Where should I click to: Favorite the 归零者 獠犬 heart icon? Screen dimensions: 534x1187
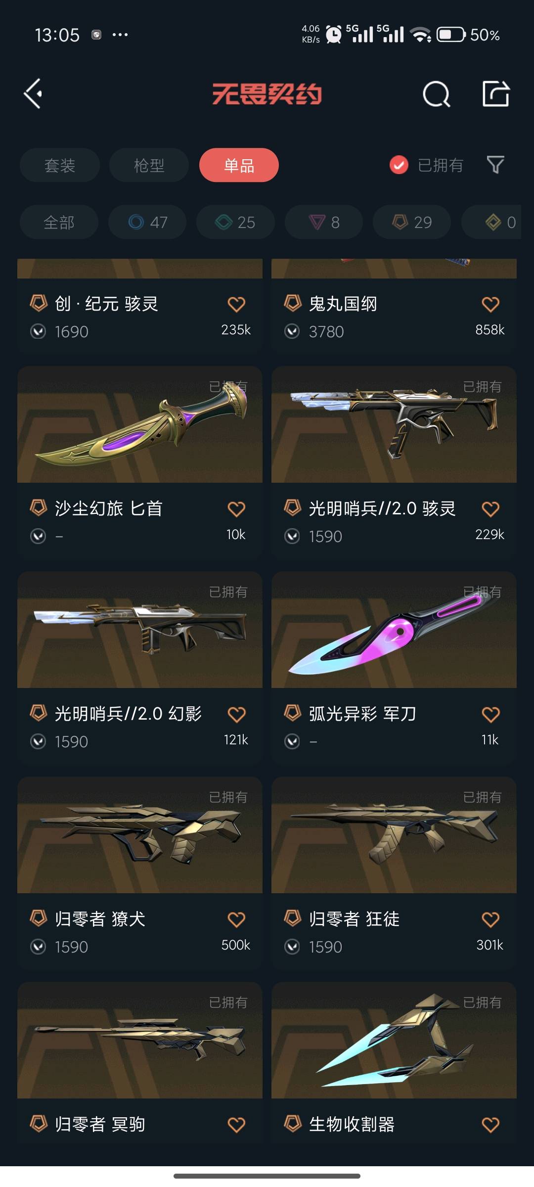click(x=236, y=919)
